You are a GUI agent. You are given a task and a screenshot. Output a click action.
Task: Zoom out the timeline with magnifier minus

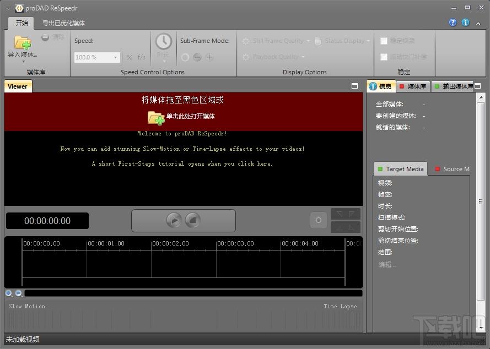(x=19, y=293)
